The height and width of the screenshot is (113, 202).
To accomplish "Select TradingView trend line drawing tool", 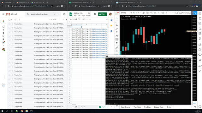I will (x=117, y=22).
